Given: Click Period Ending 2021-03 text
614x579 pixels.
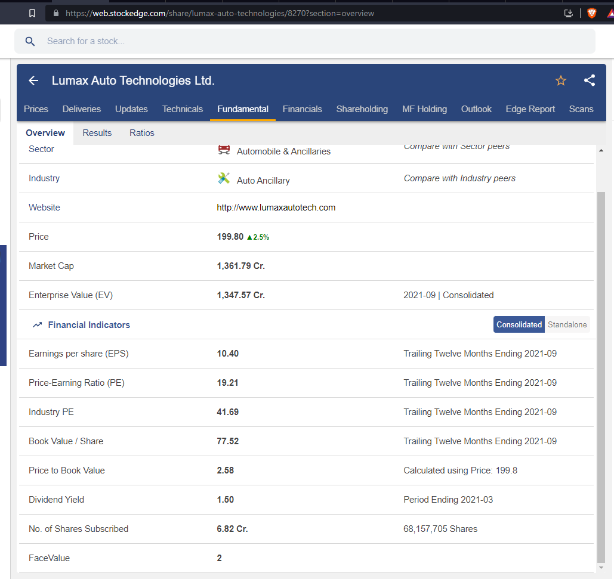Looking at the screenshot, I should click(x=448, y=500).
